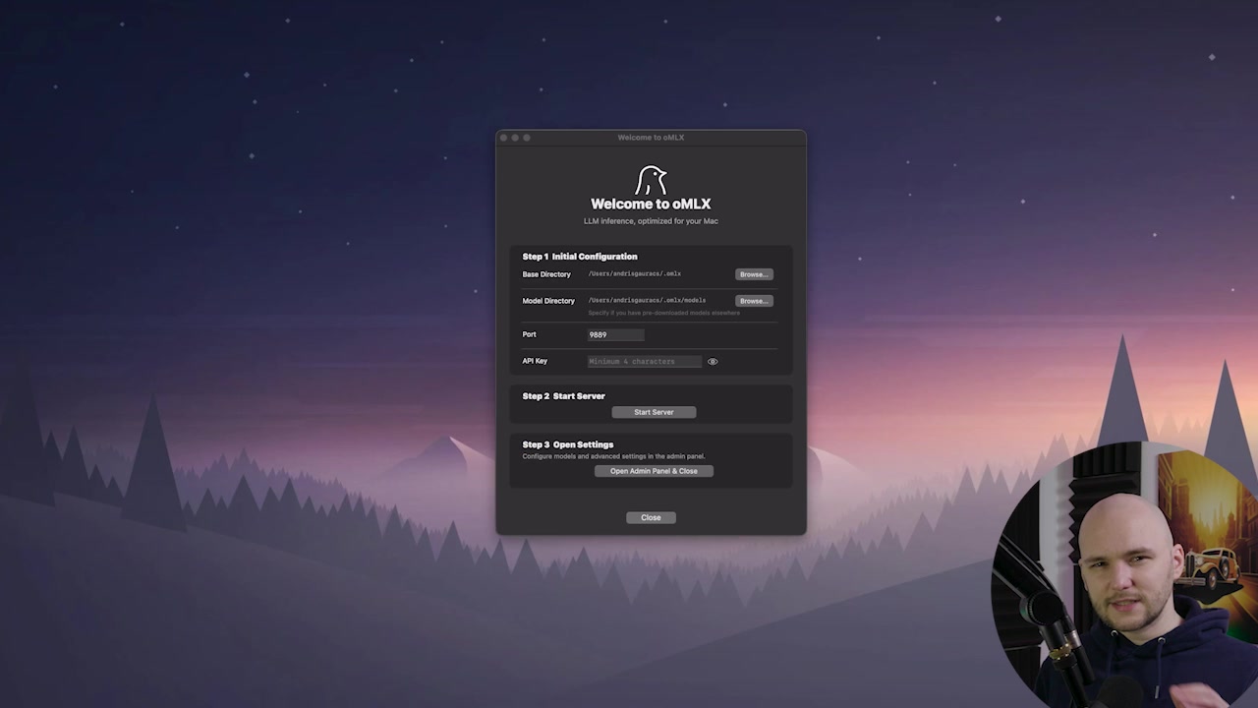Click the 'Step 2 Start Server' heading
Viewport: 1258px width, 708px height.
click(563, 396)
